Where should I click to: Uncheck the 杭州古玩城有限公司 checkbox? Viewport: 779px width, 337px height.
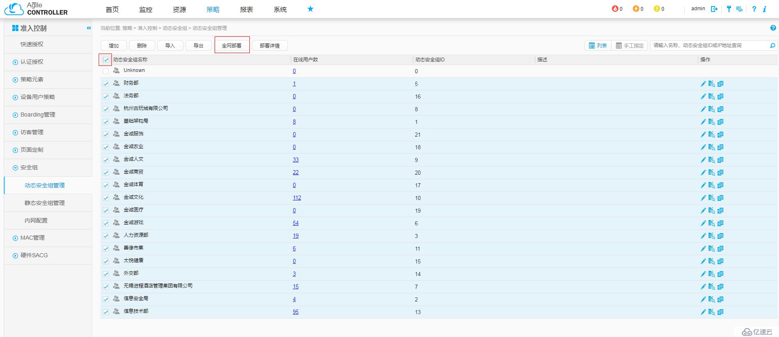tap(106, 109)
